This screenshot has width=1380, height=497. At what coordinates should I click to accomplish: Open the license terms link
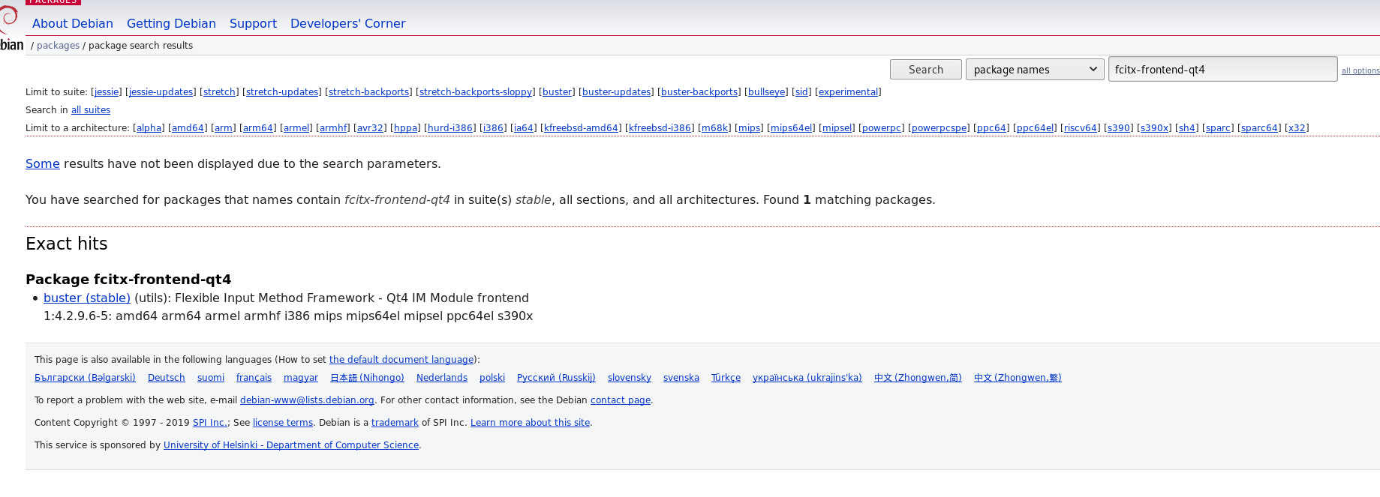point(283,423)
